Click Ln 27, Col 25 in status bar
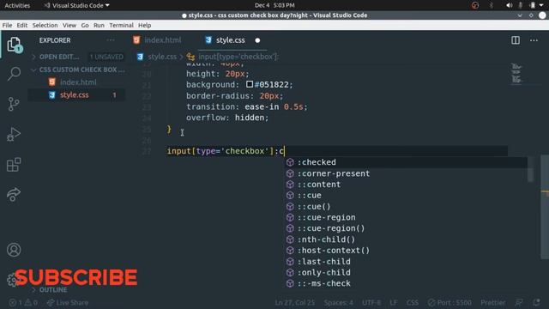This screenshot has width=549, height=309. tap(294, 302)
